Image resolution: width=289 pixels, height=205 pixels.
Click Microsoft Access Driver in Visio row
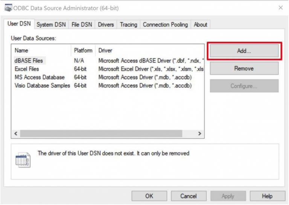point(145,85)
